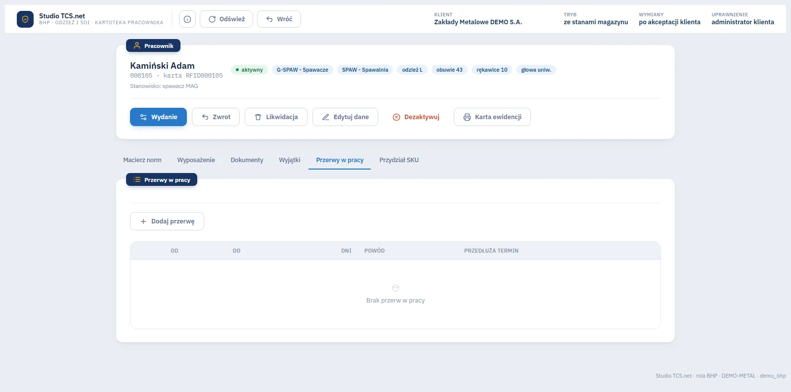Click the employee name Kamiński Adam
The image size is (791, 392).
[x=162, y=66]
